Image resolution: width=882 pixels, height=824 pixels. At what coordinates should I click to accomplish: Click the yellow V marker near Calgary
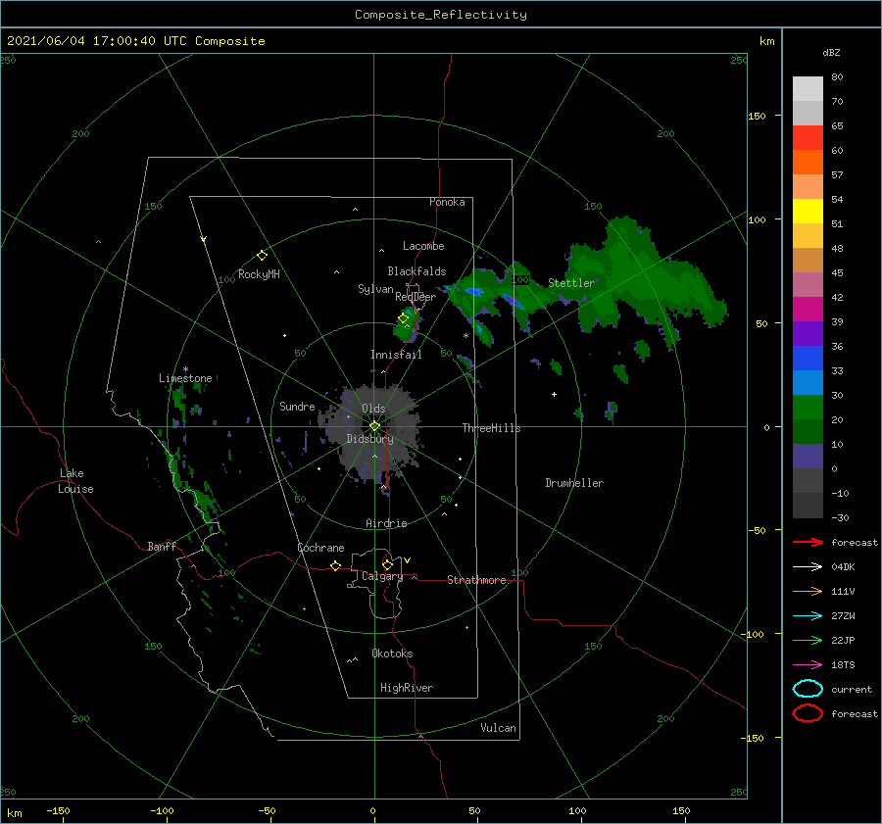408,560
